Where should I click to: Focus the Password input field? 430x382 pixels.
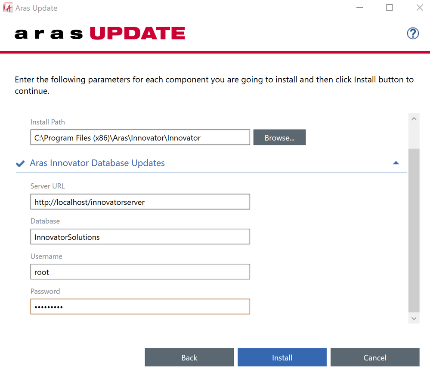click(140, 307)
